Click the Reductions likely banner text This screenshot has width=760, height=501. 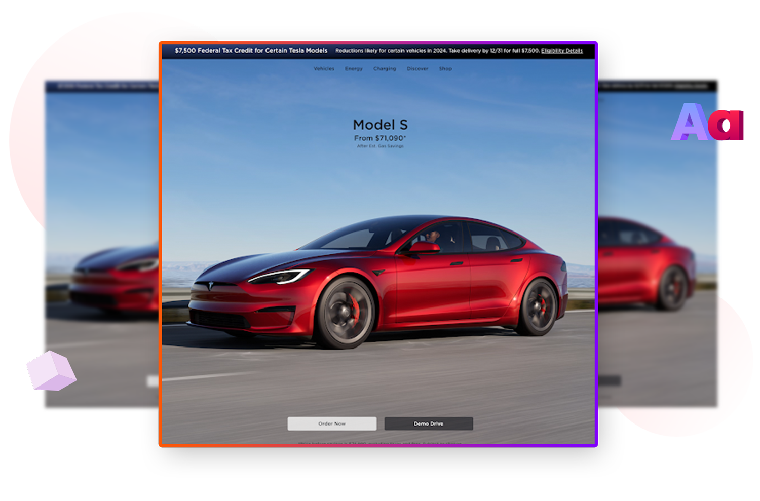(437, 51)
